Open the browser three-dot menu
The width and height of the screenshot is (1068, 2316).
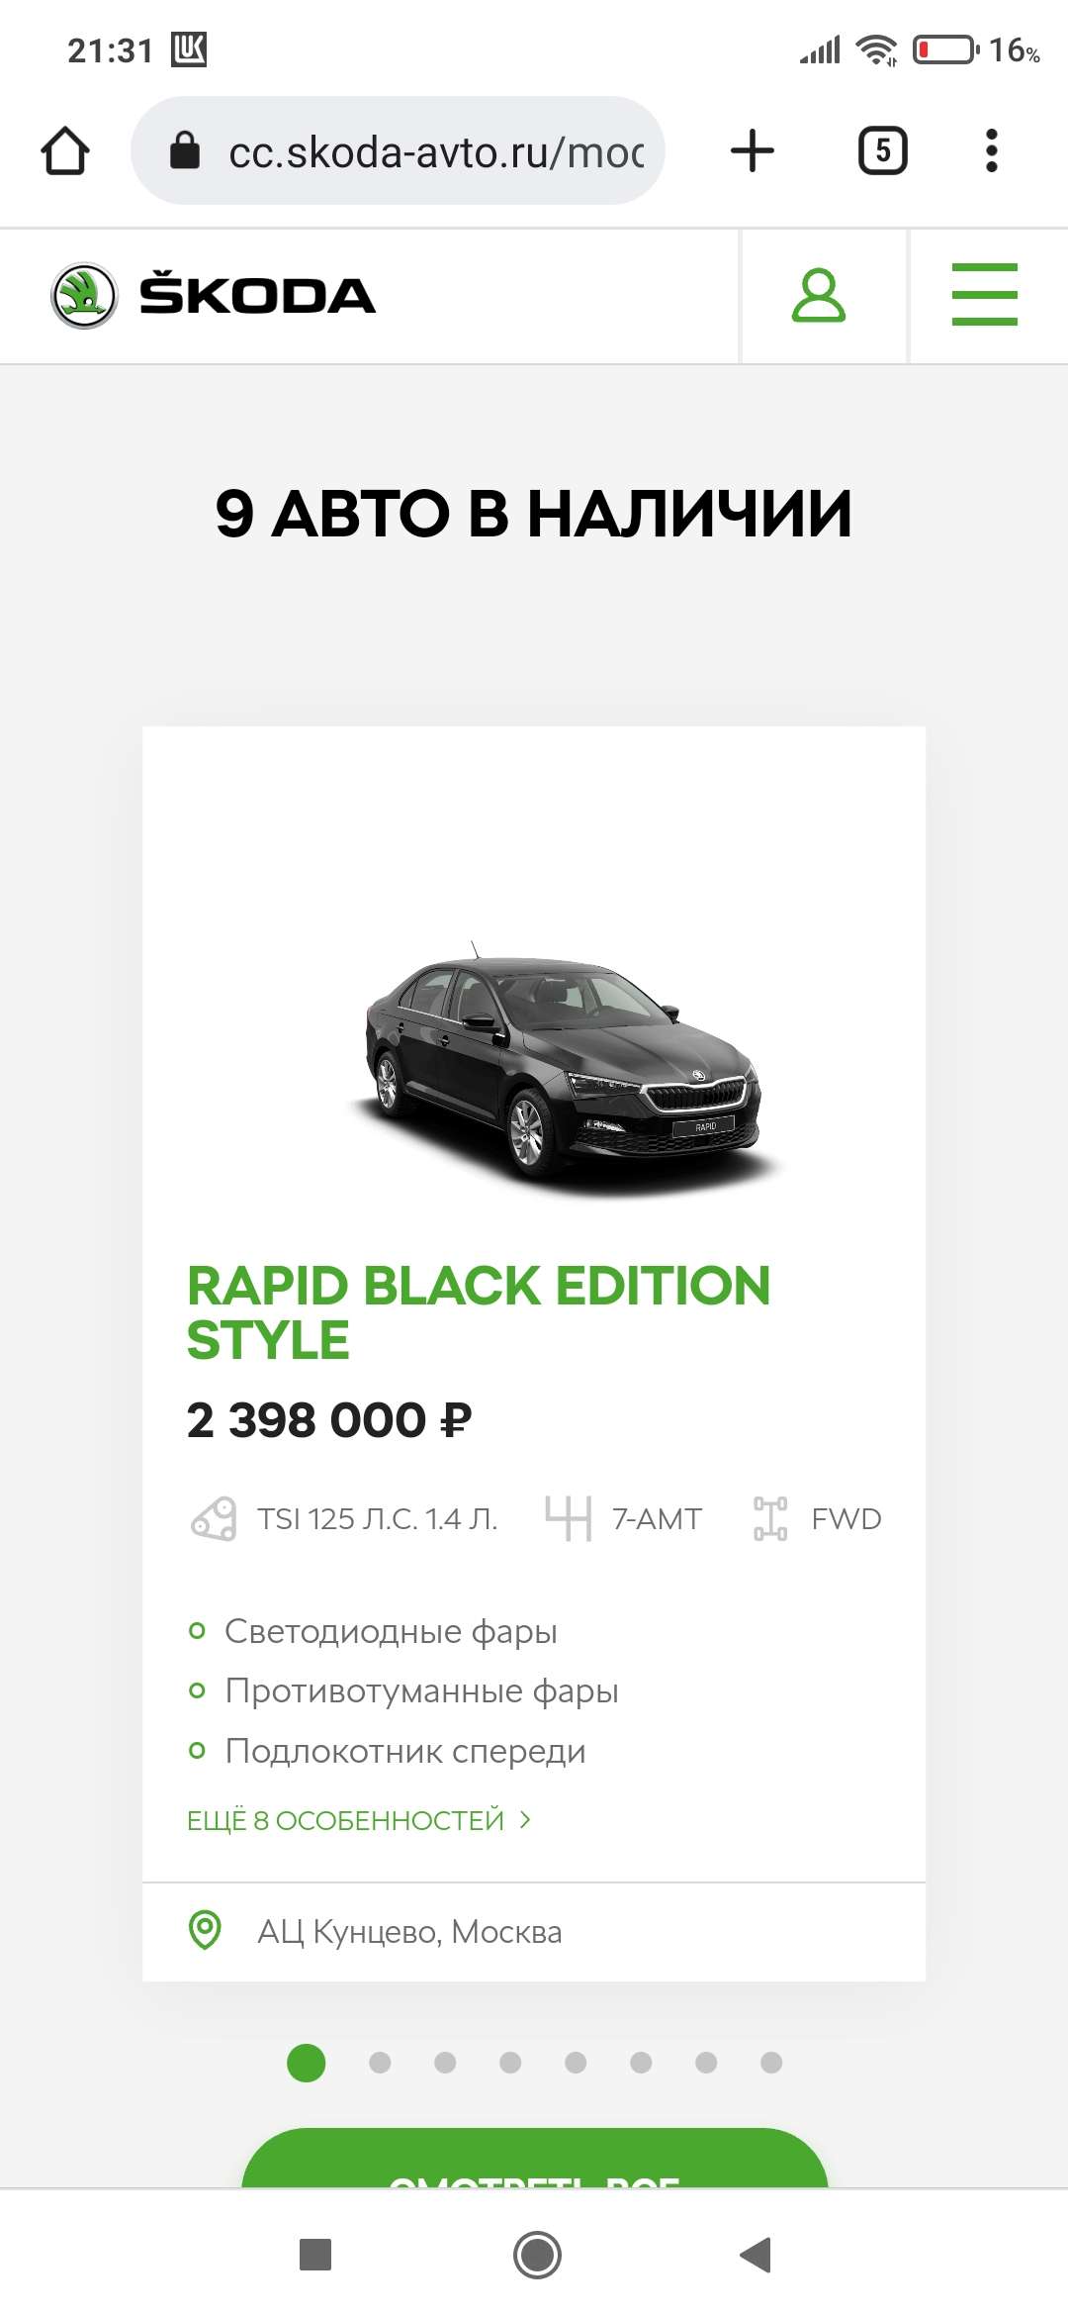pos(992,151)
